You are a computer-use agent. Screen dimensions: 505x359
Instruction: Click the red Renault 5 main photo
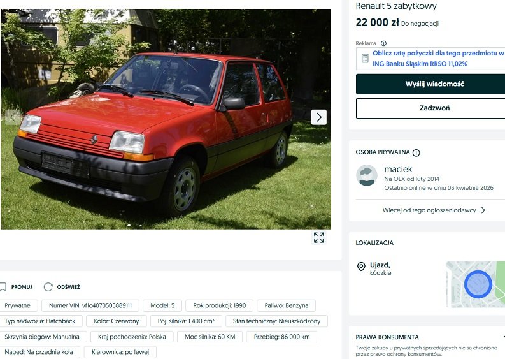point(166,119)
